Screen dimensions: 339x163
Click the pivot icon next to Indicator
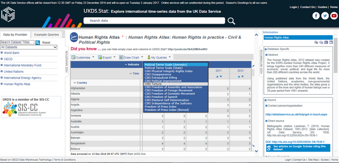click(x=126, y=65)
